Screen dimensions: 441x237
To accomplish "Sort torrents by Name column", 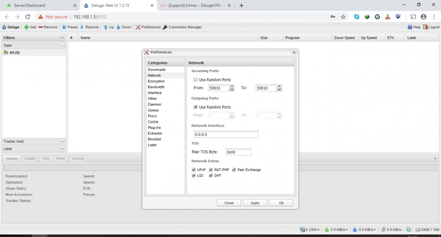I will click(x=168, y=37).
